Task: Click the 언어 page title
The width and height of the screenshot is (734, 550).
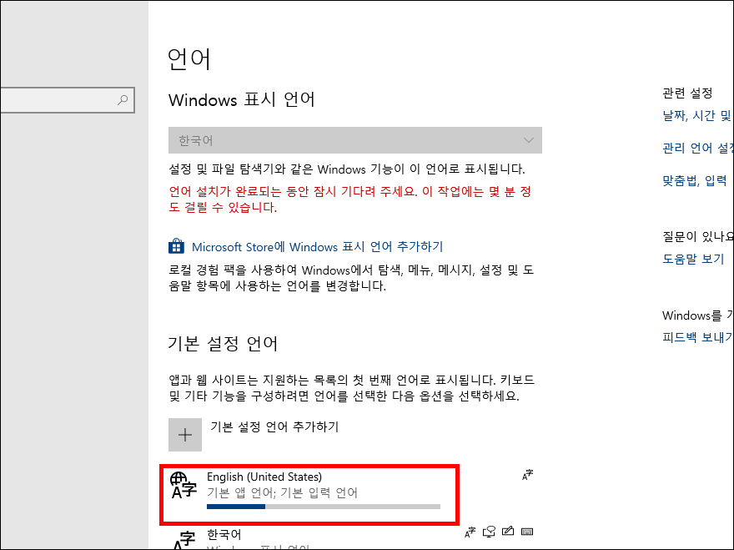Action: pyautogui.click(x=189, y=59)
